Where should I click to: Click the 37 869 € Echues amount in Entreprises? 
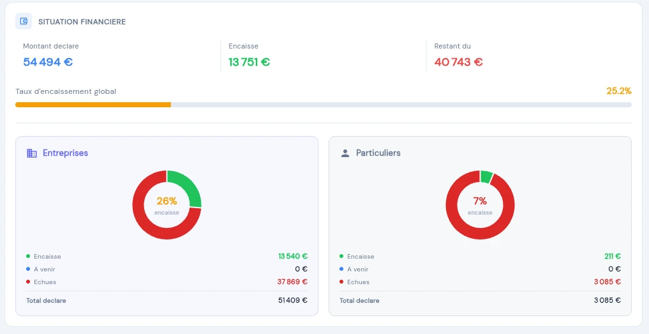[292, 282]
